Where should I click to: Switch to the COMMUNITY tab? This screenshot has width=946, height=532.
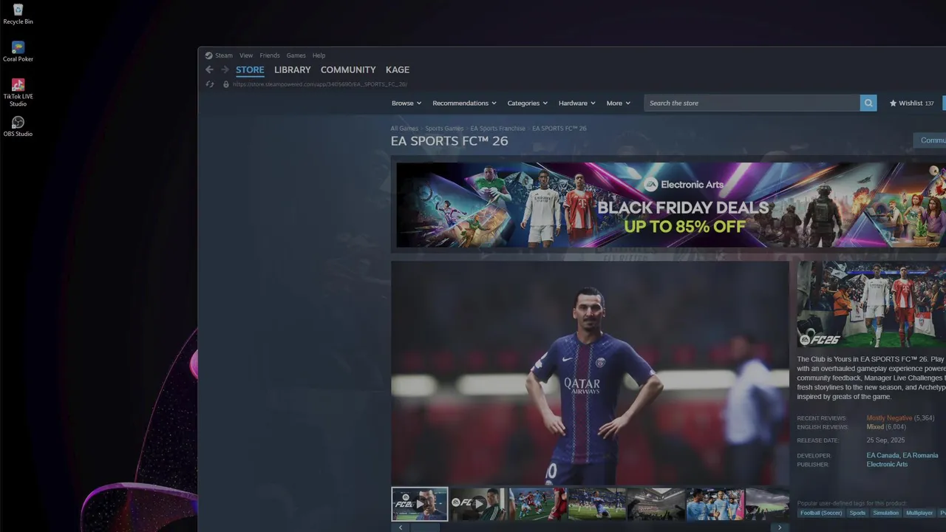click(348, 69)
